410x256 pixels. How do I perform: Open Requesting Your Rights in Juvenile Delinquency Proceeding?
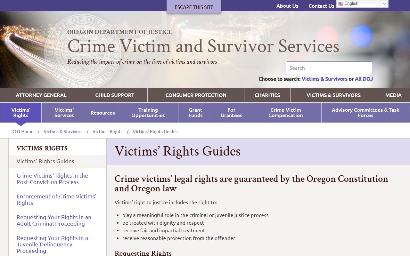point(52,244)
